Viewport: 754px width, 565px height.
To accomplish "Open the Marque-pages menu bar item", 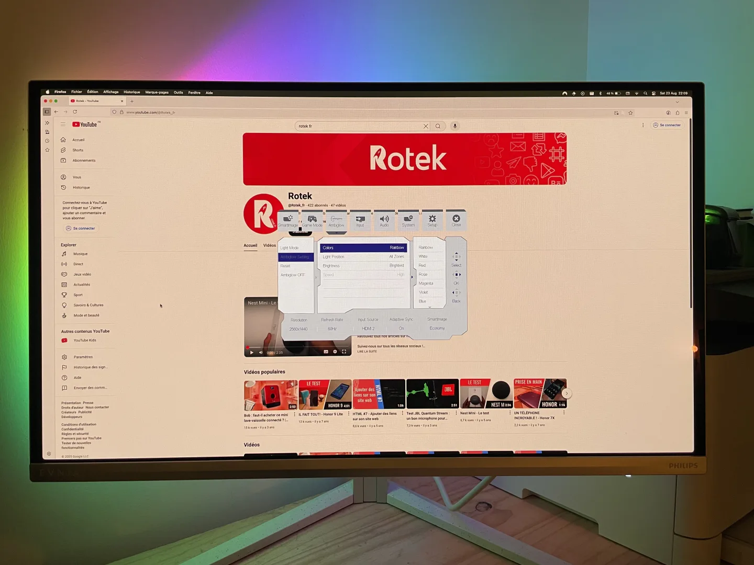I will pyautogui.click(x=157, y=93).
